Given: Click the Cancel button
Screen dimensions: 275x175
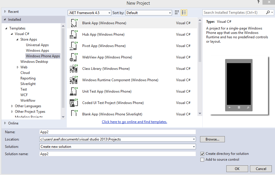Looking at the screenshot, I should point(261,169).
